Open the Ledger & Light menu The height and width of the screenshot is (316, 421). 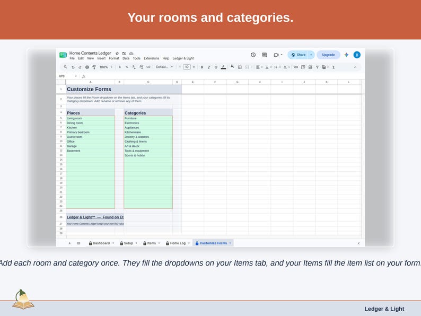point(183,58)
